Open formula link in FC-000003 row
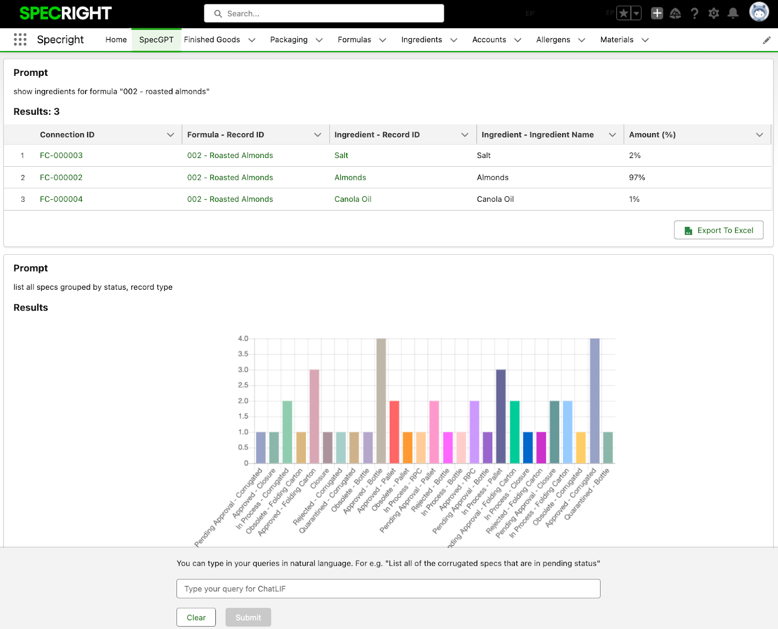 (230, 156)
